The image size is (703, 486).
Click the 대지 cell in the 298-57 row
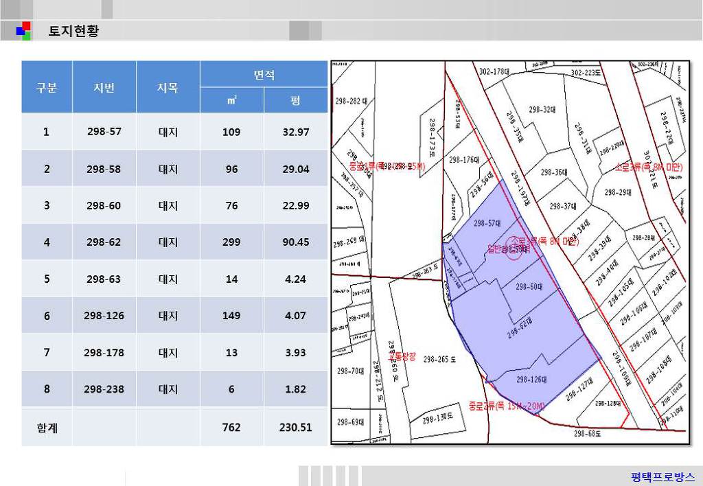point(168,131)
